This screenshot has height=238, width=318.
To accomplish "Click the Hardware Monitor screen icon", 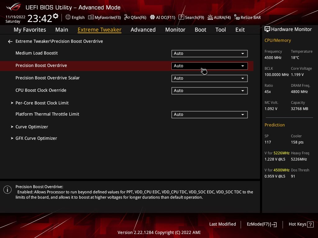I will [x=267, y=29].
